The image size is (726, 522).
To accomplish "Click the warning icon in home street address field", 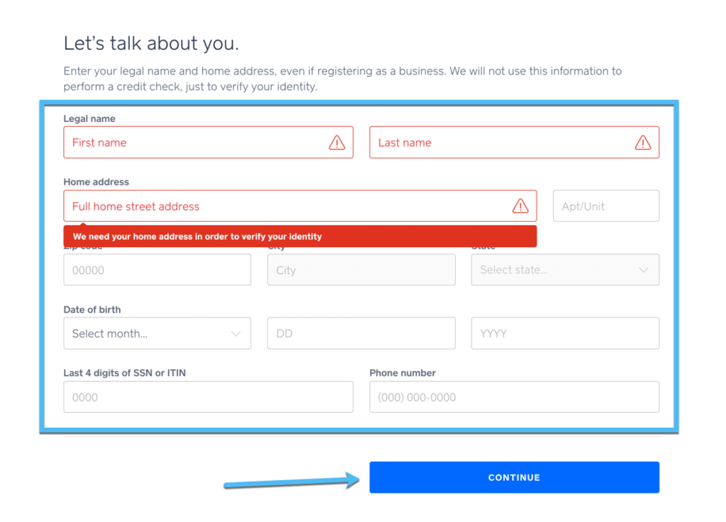I will (x=520, y=206).
